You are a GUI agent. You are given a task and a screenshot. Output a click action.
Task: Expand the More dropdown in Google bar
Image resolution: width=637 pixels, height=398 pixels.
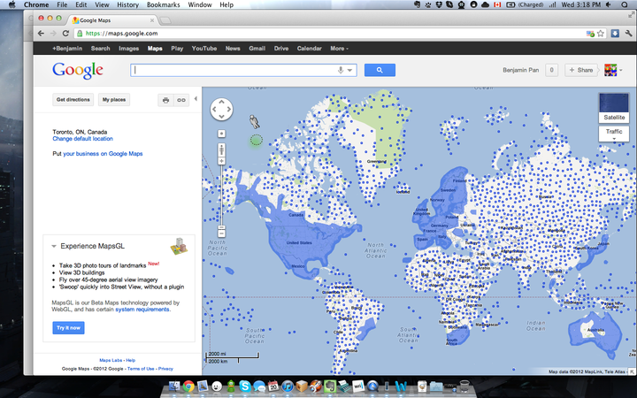click(339, 49)
